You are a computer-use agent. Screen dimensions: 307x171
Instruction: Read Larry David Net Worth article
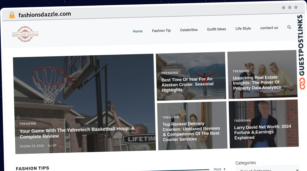pyautogui.click(x=262, y=132)
